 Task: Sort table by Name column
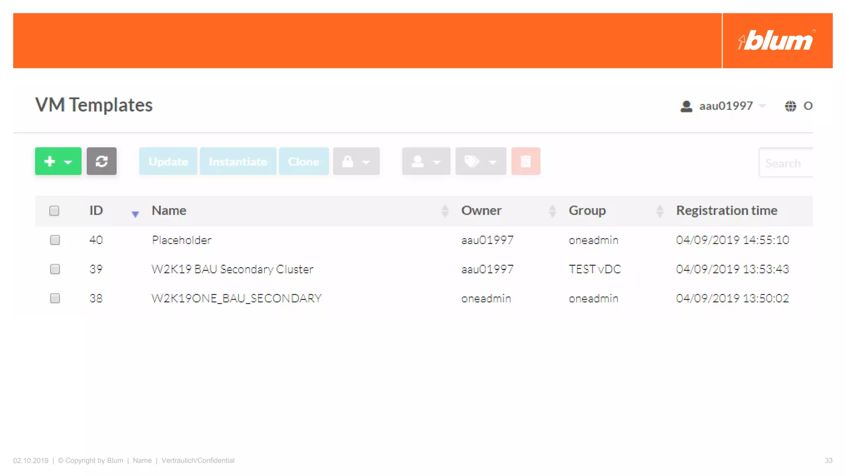pyautogui.click(x=169, y=211)
